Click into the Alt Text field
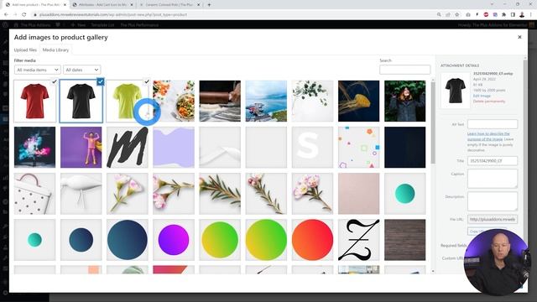This screenshot has height=302, width=537. [493, 124]
